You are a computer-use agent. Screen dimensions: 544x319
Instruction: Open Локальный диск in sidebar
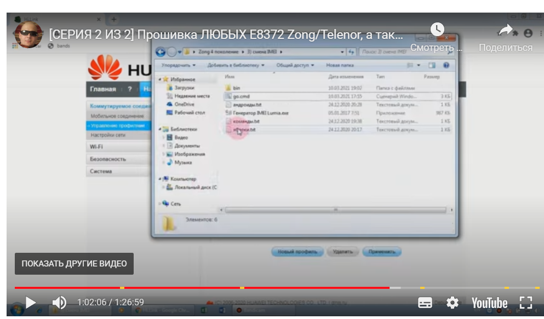(196, 187)
